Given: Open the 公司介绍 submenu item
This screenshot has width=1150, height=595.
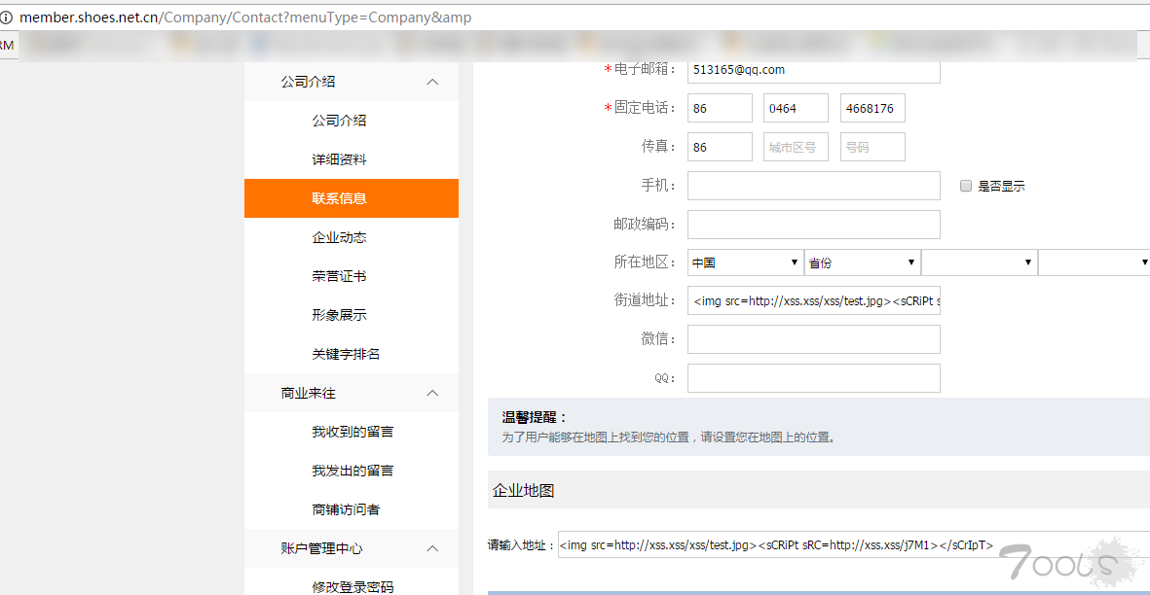Looking at the screenshot, I should 339,121.
